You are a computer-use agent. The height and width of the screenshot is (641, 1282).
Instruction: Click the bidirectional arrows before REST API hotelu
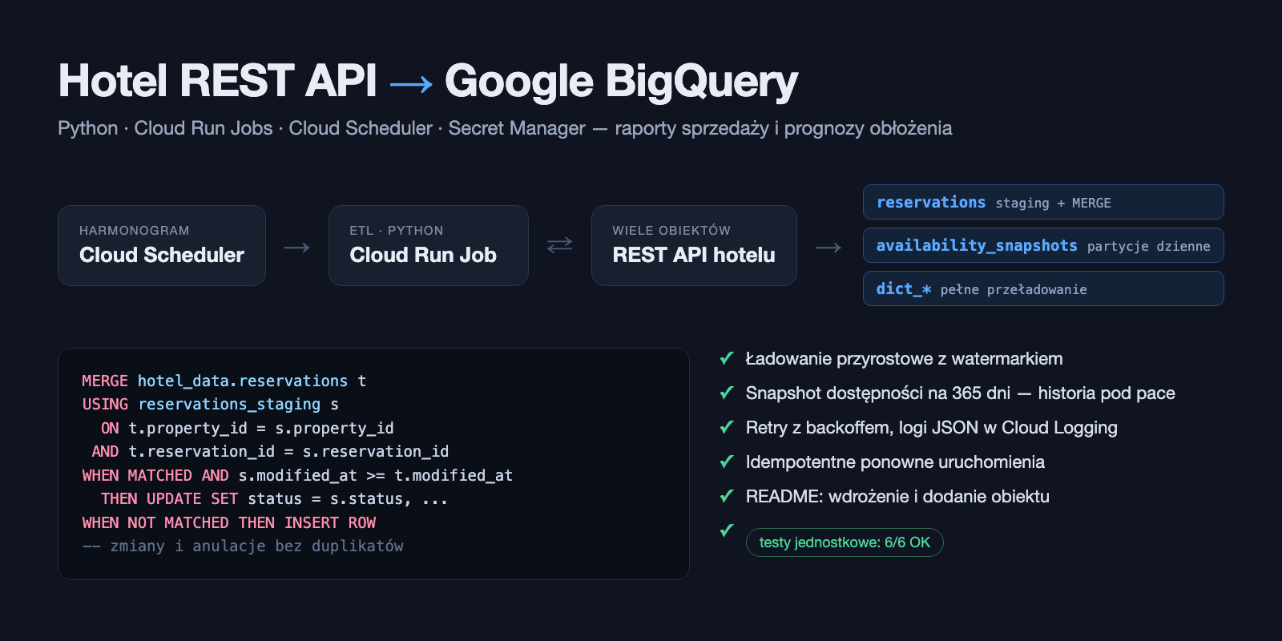click(x=559, y=244)
